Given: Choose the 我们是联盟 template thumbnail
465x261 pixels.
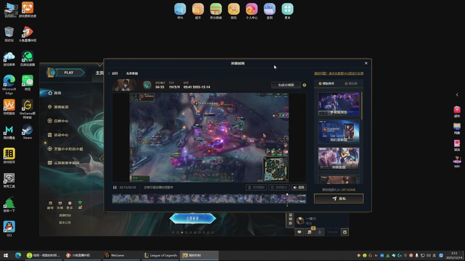Looking at the screenshot, I should (x=339, y=132).
